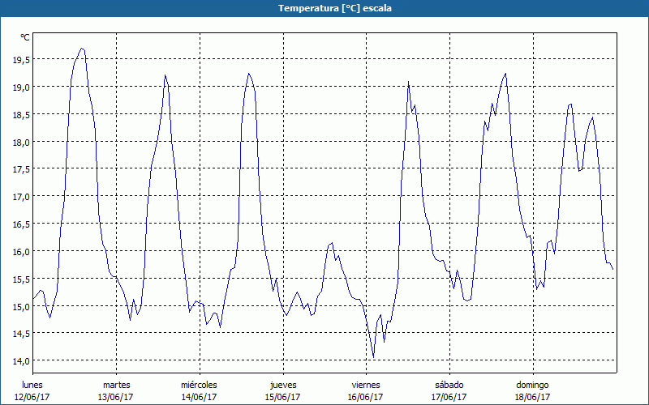Click the 15/06/17 date label

tap(282, 397)
